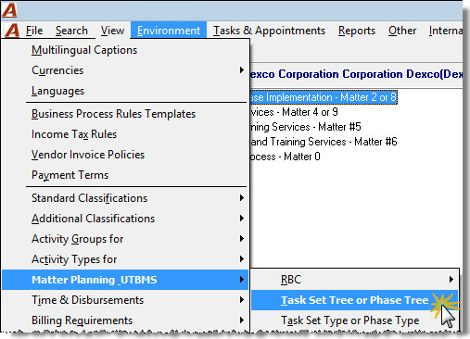Open the Reports menu

357,31
